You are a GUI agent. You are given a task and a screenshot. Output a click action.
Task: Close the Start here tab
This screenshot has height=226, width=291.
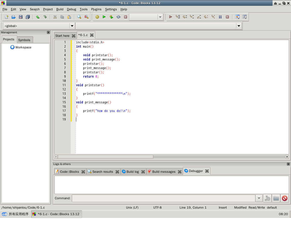coord(74,36)
